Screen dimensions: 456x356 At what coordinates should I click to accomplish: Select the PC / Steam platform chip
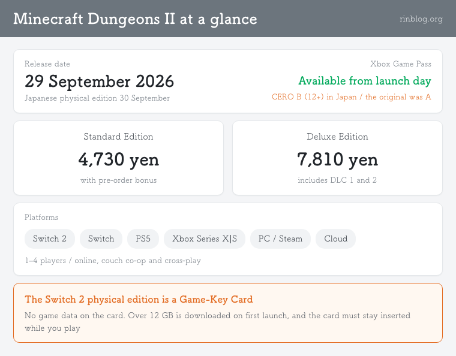280,239
